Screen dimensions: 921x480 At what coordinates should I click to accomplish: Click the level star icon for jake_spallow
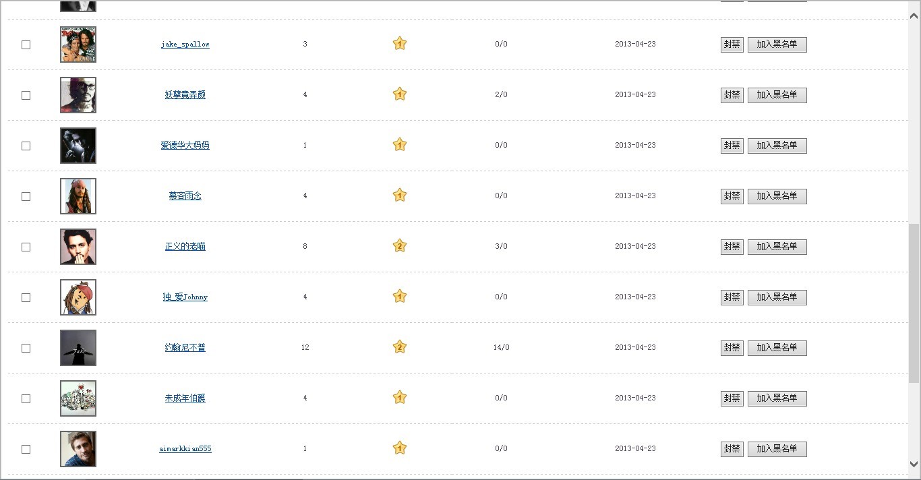pos(400,44)
